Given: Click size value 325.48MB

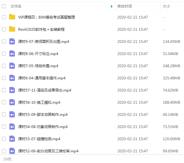Looking at the screenshot, I should coord(172,78).
